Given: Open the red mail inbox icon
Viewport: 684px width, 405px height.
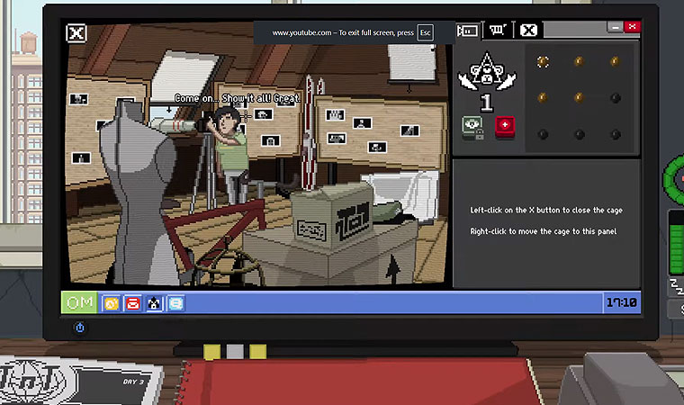Looking at the screenshot, I should pyautogui.click(x=133, y=303).
